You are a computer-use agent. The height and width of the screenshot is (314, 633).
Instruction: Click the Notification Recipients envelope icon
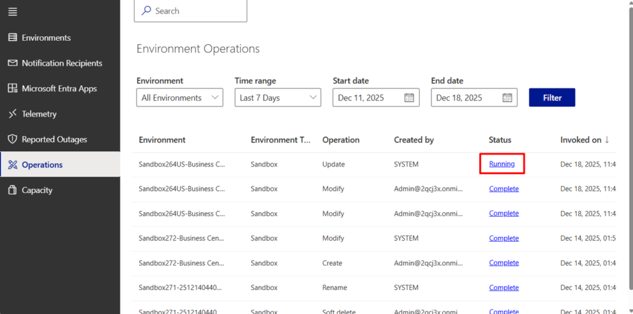click(x=12, y=63)
